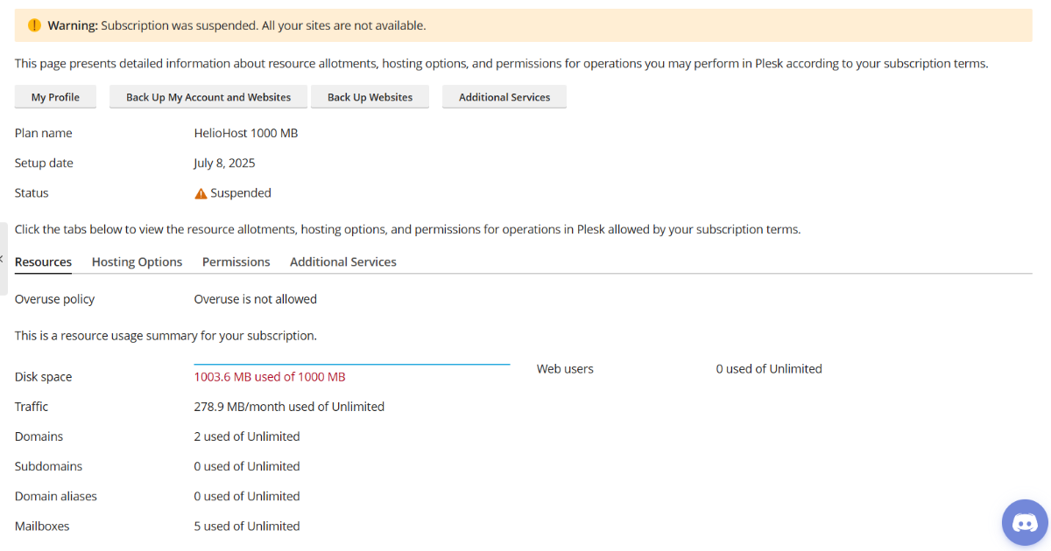Click the subscription suspended warning banner
The width and height of the screenshot is (1051, 551).
point(524,25)
